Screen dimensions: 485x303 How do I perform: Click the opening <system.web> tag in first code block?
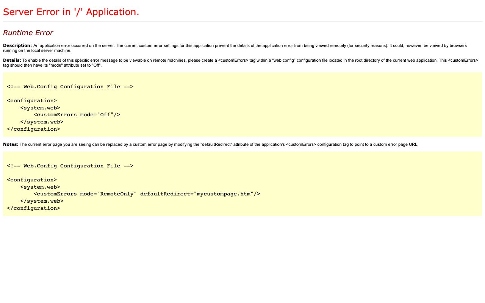pyautogui.click(x=40, y=108)
